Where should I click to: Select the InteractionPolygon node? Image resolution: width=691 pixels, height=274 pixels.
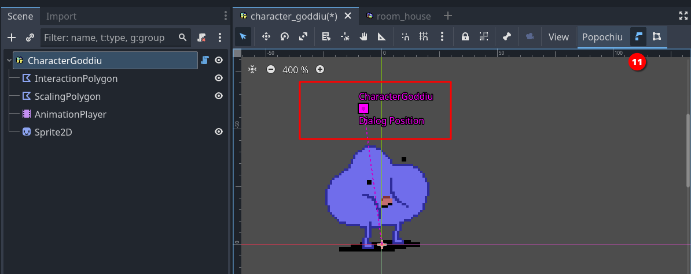click(76, 78)
